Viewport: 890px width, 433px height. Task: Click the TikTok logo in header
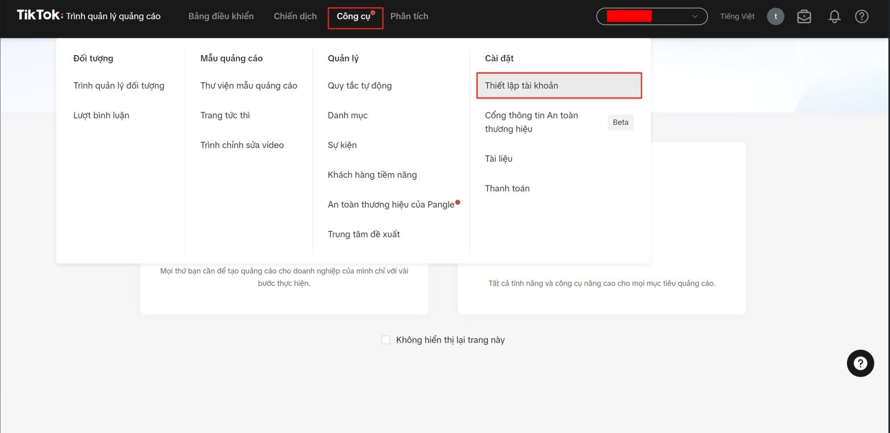pyautogui.click(x=39, y=16)
